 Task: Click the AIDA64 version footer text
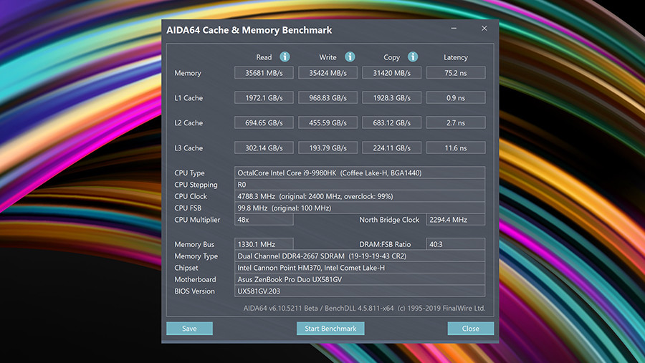pyautogui.click(x=365, y=308)
